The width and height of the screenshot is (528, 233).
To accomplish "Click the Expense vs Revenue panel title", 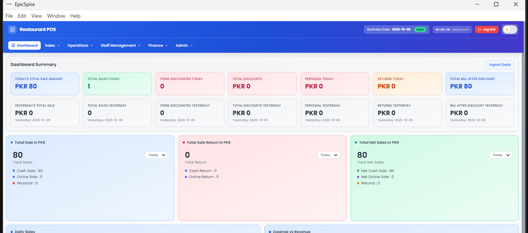I will click(292, 231).
